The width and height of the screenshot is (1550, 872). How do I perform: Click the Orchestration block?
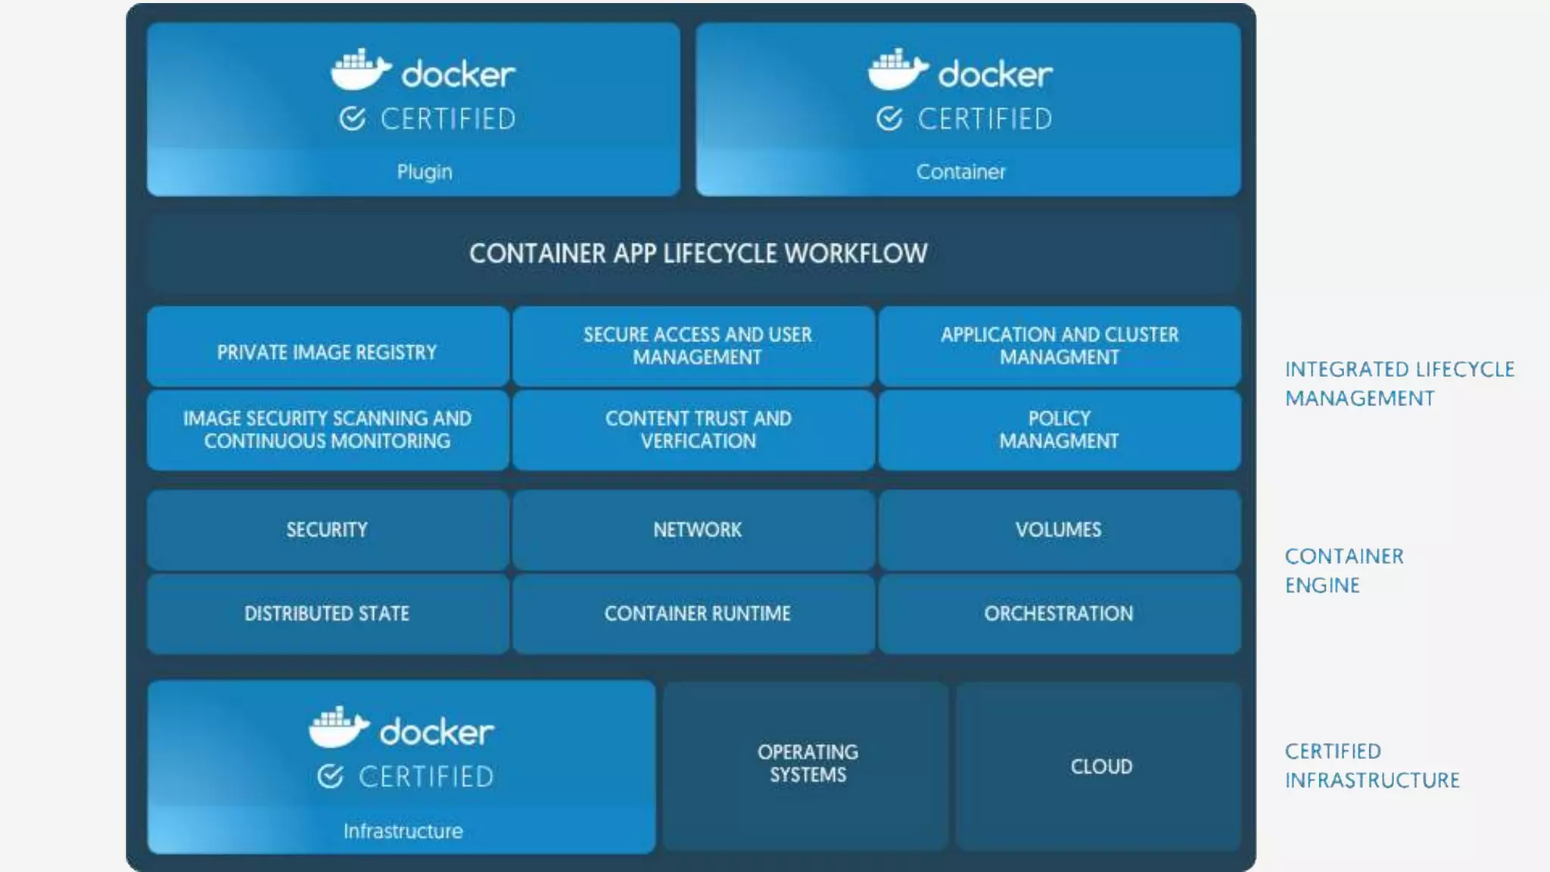1059,613
